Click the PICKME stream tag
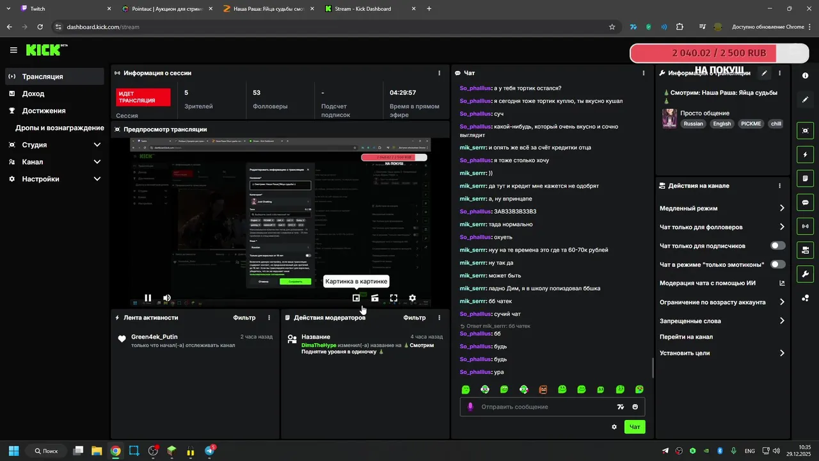819x461 pixels. click(751, 124)
